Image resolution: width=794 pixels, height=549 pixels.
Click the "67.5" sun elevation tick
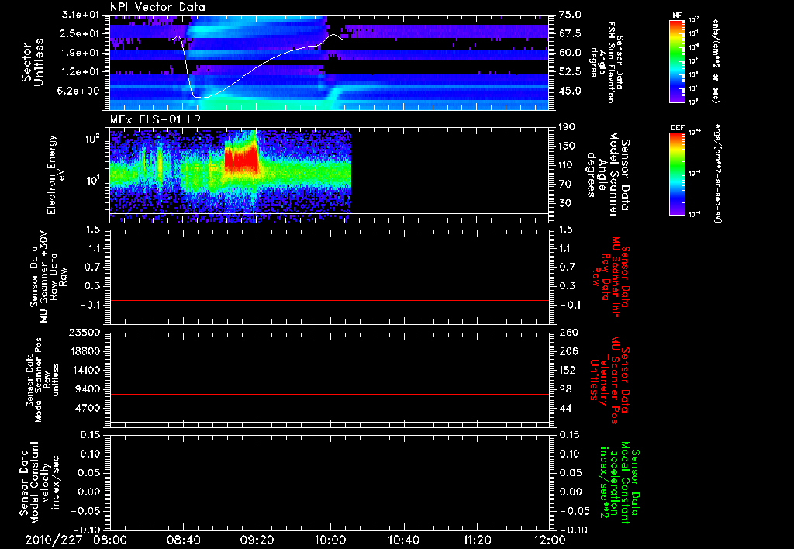570,33
